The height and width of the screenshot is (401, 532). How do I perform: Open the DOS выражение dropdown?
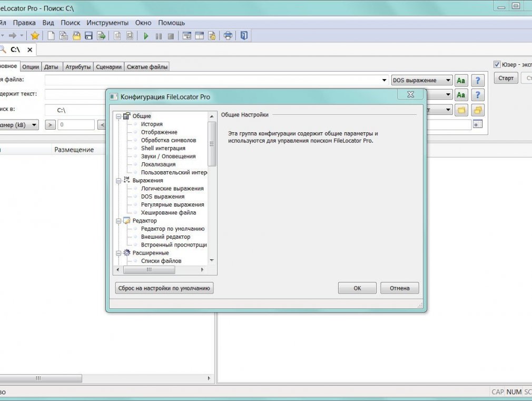pyautogui.click(x=422, y=81)
